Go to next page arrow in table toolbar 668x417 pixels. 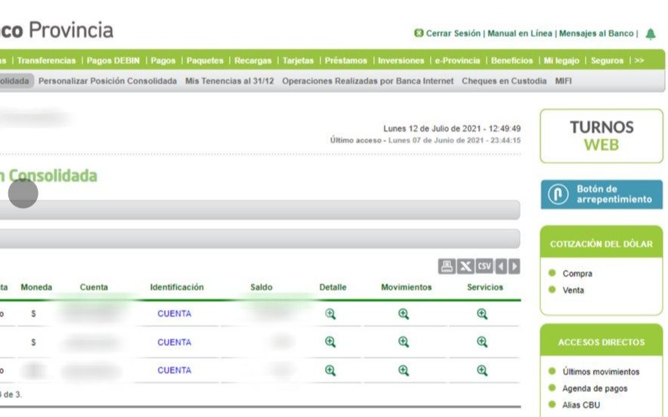point(514,267)
